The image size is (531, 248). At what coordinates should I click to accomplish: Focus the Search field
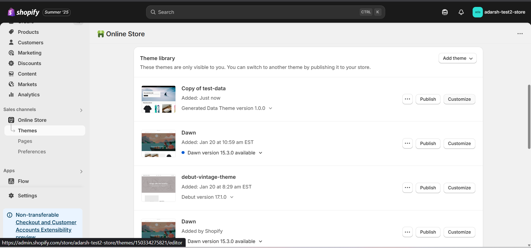pyautogui.click(x=265, y=12)
